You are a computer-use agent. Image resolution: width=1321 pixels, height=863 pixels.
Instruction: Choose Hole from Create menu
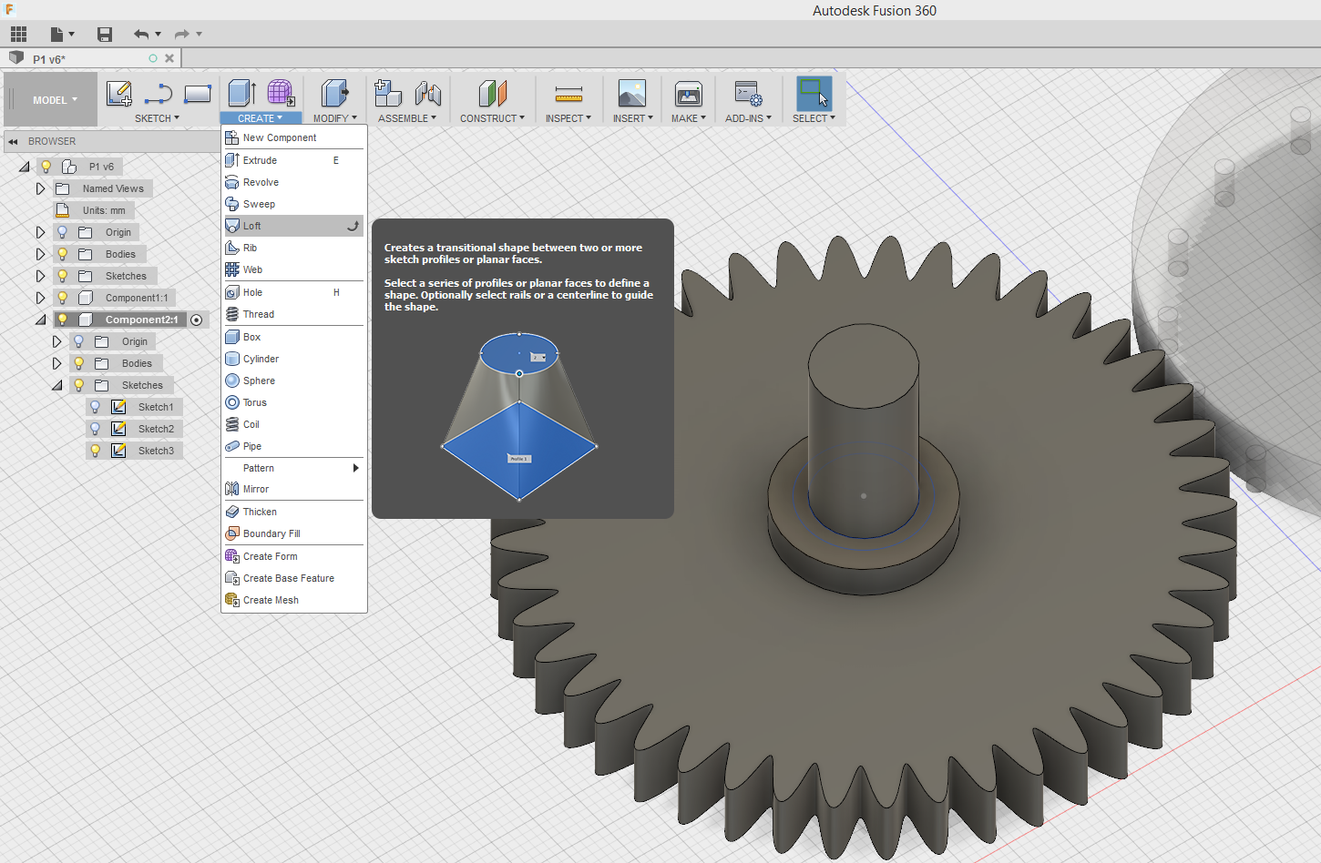293,292
